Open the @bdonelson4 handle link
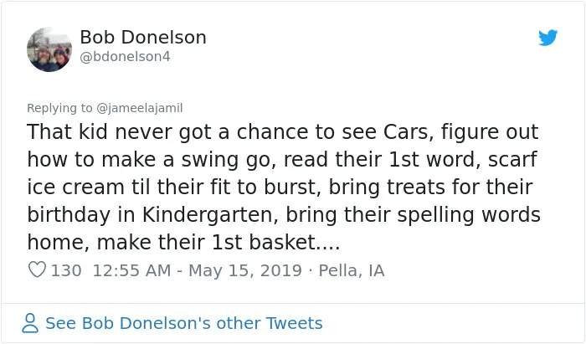This screenshot has width=586, height=344. [x=125, y=57]
